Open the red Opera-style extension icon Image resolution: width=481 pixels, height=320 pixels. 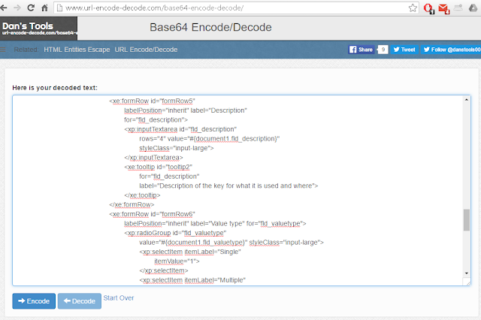(429, 8)
